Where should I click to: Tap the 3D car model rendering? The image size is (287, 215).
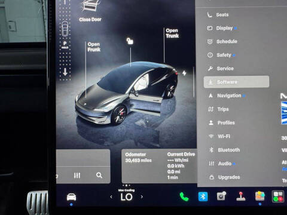click(126, 94)
